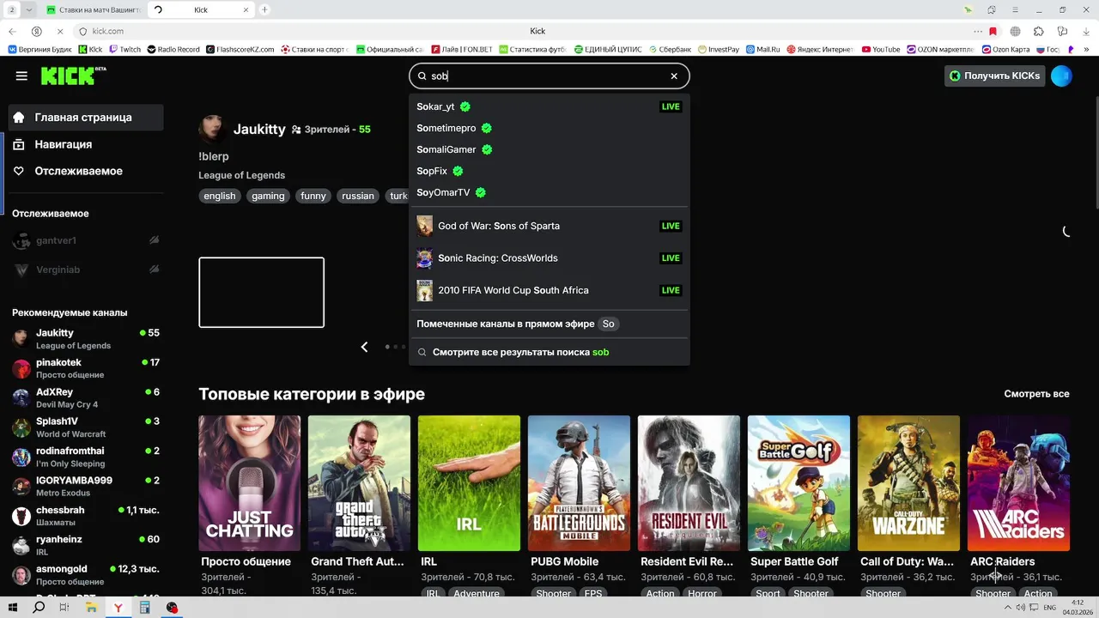Open Super Battle Golf category card
1099x618 pixels.
pos(798,483)
